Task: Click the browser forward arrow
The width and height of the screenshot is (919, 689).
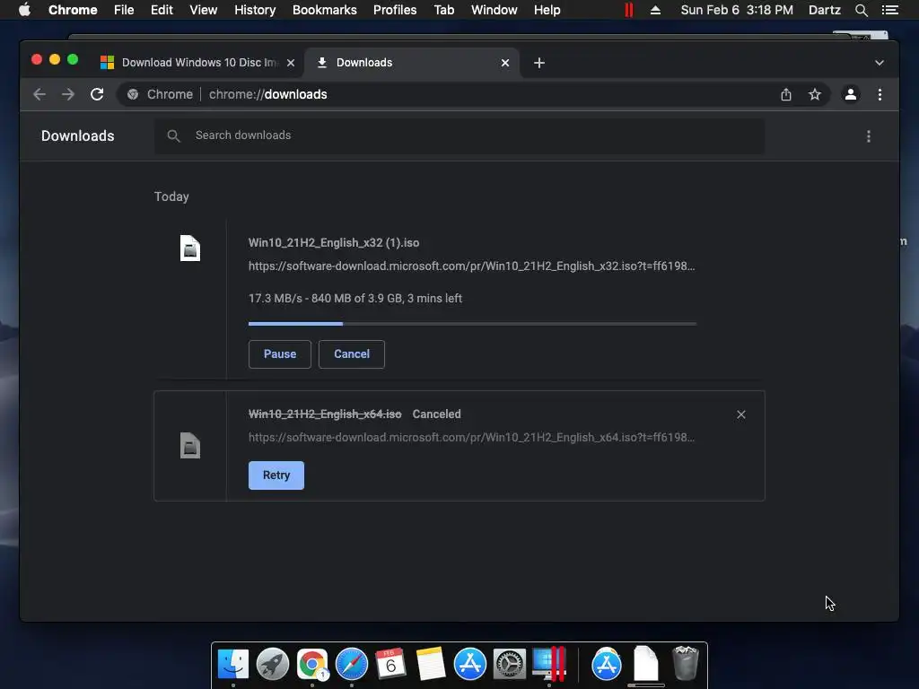Action: click(x=68, y=94)
